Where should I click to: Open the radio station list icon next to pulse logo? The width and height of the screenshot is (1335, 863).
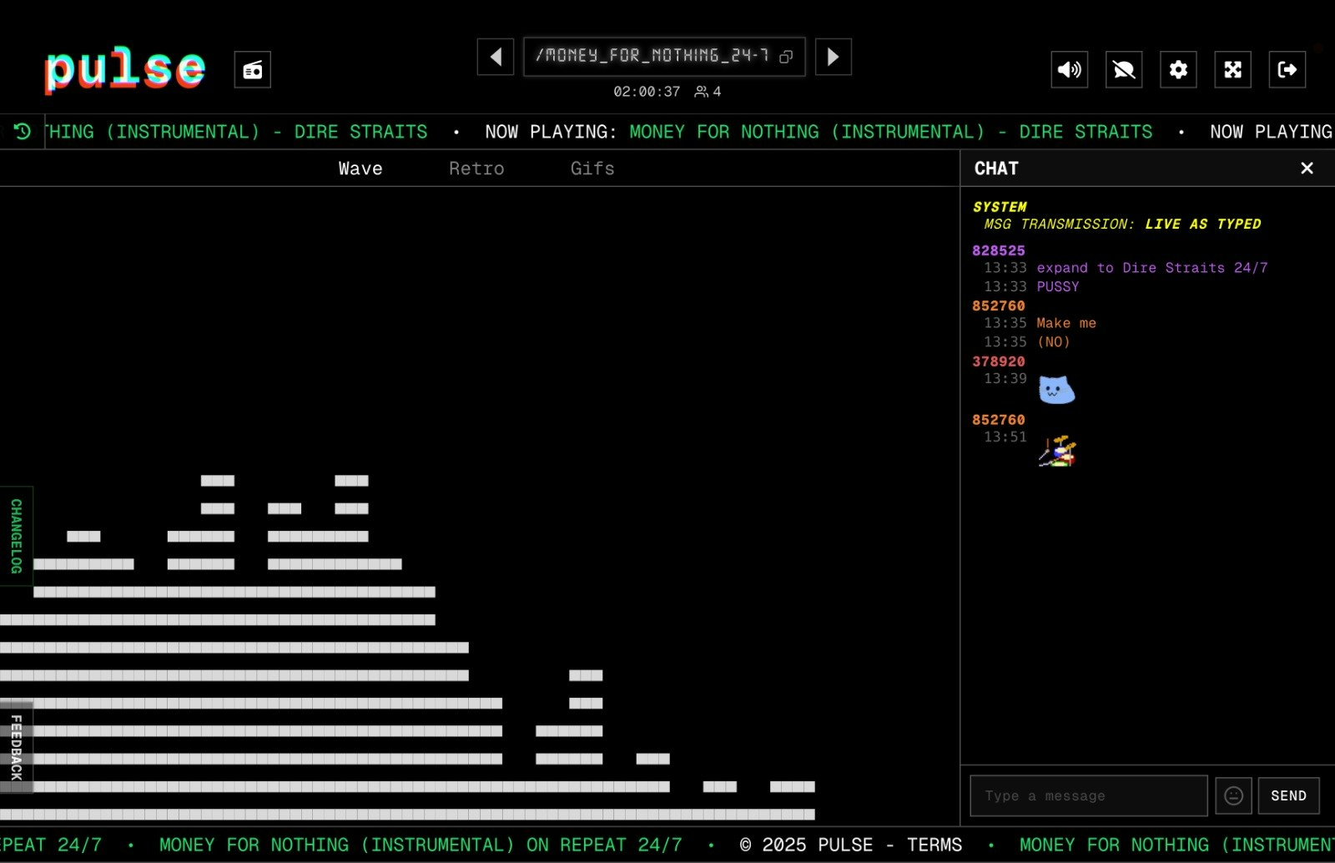252,69
